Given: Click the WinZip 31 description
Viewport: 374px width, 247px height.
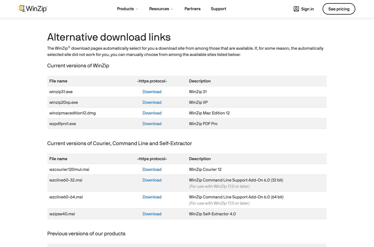Looking at the screenshot, I should [198, 92].
